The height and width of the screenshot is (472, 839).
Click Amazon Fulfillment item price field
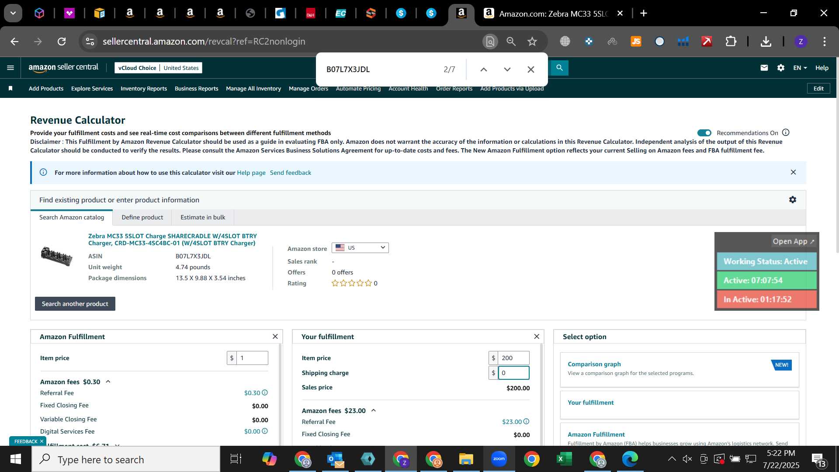(252, 358)
